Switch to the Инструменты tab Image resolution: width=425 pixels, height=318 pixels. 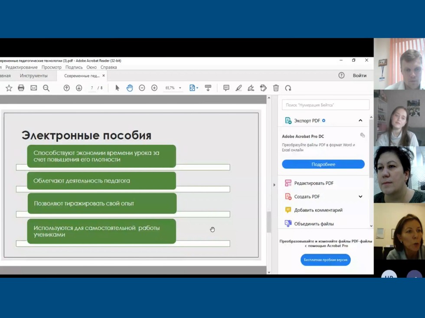pos(33,76)
